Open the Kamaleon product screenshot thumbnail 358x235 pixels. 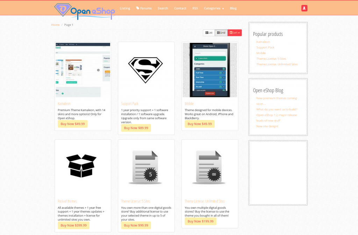(83, 70)
